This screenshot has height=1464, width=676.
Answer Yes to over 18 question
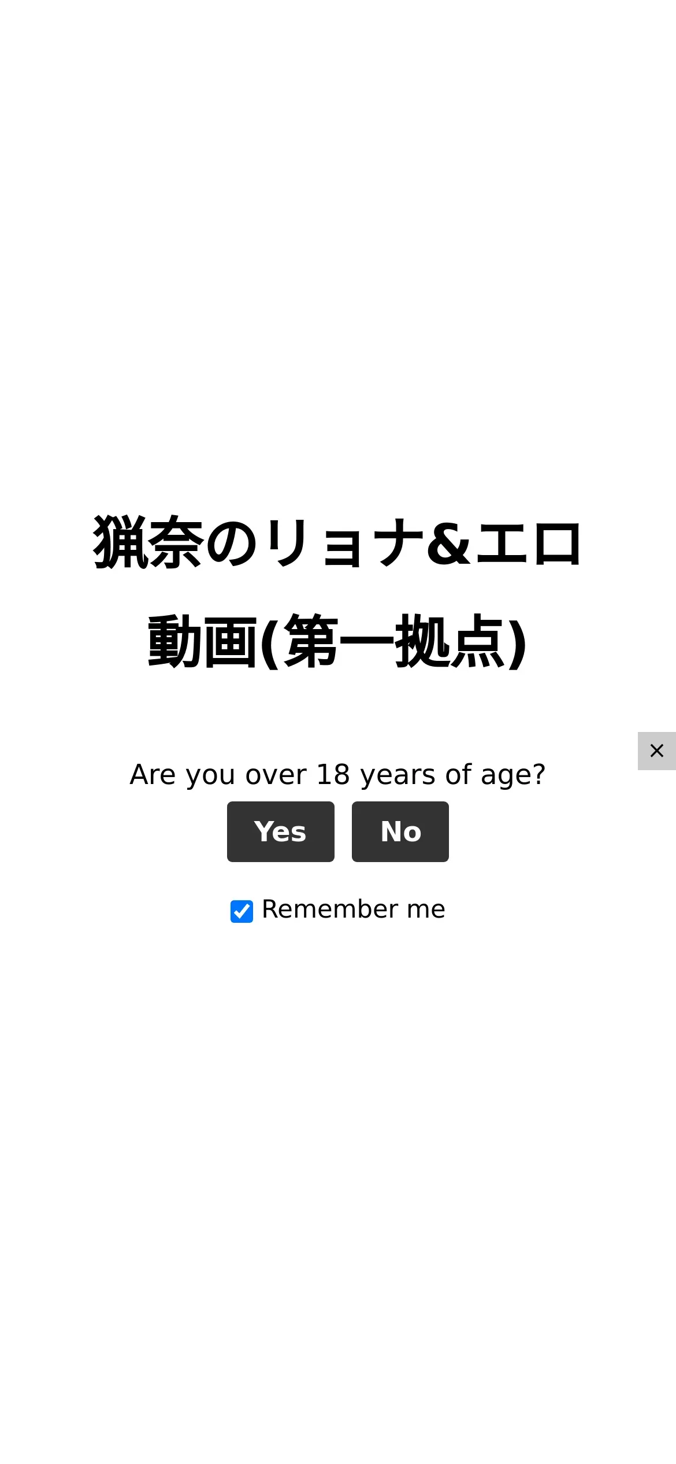click(x=281, y=831)
